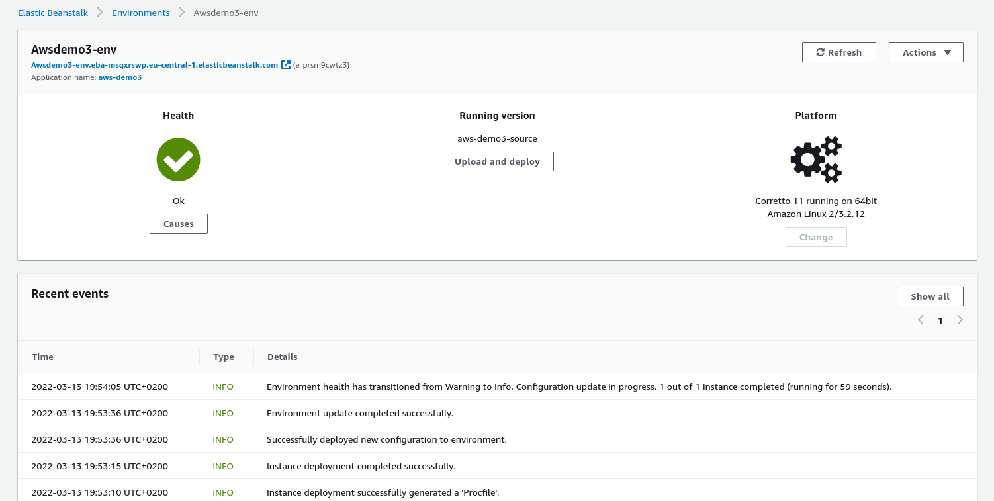Click 'Environment update completed successfully' details
994x501 pixels.
pyautogui.click(x=360, y=413)
